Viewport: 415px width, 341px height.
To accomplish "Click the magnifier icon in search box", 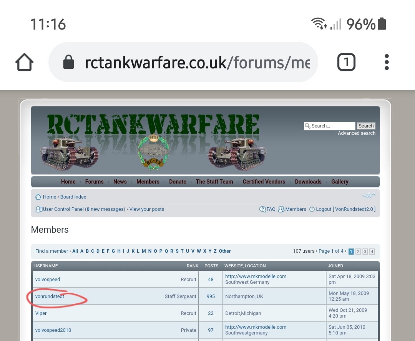I will [307, 126].
